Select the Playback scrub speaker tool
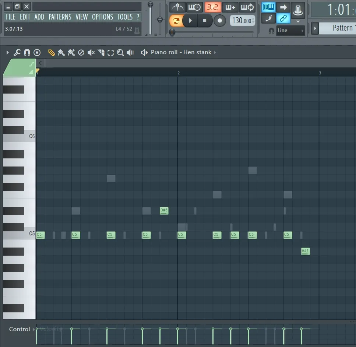The width and height of the screenshot is (356, 347). (x=130, y=53)
